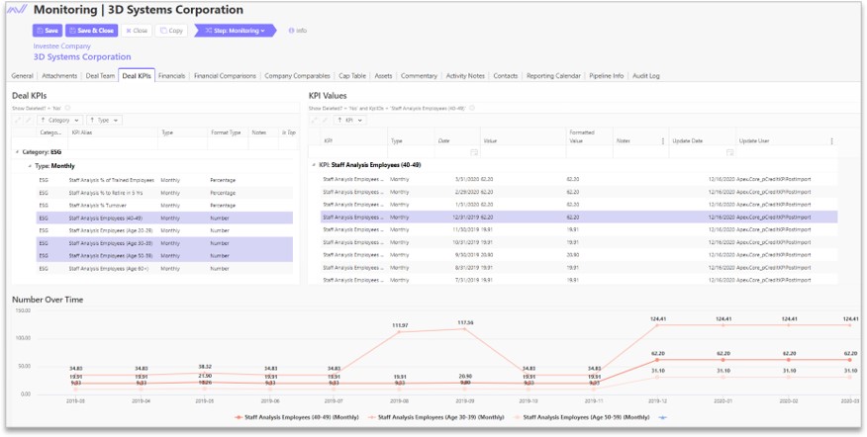
Task: Open the Audit Log tab
Action: pyautogui.click(x=646, y=76)
